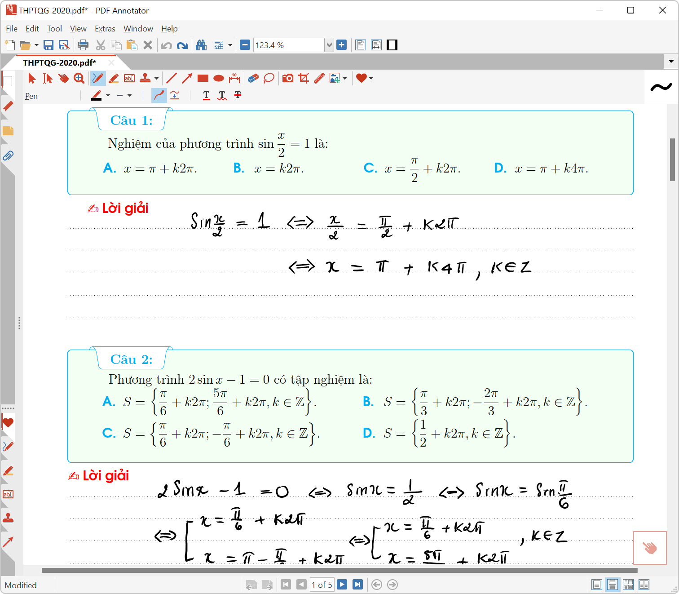Select the arrow Select tool

[32, 78]
